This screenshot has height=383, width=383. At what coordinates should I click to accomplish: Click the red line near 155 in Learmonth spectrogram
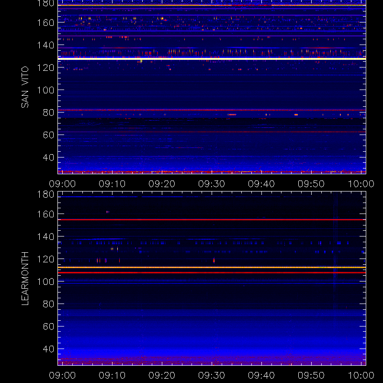click(x=212, y=220)
